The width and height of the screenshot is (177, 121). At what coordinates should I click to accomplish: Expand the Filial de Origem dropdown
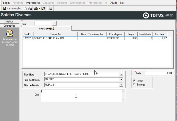121,79
